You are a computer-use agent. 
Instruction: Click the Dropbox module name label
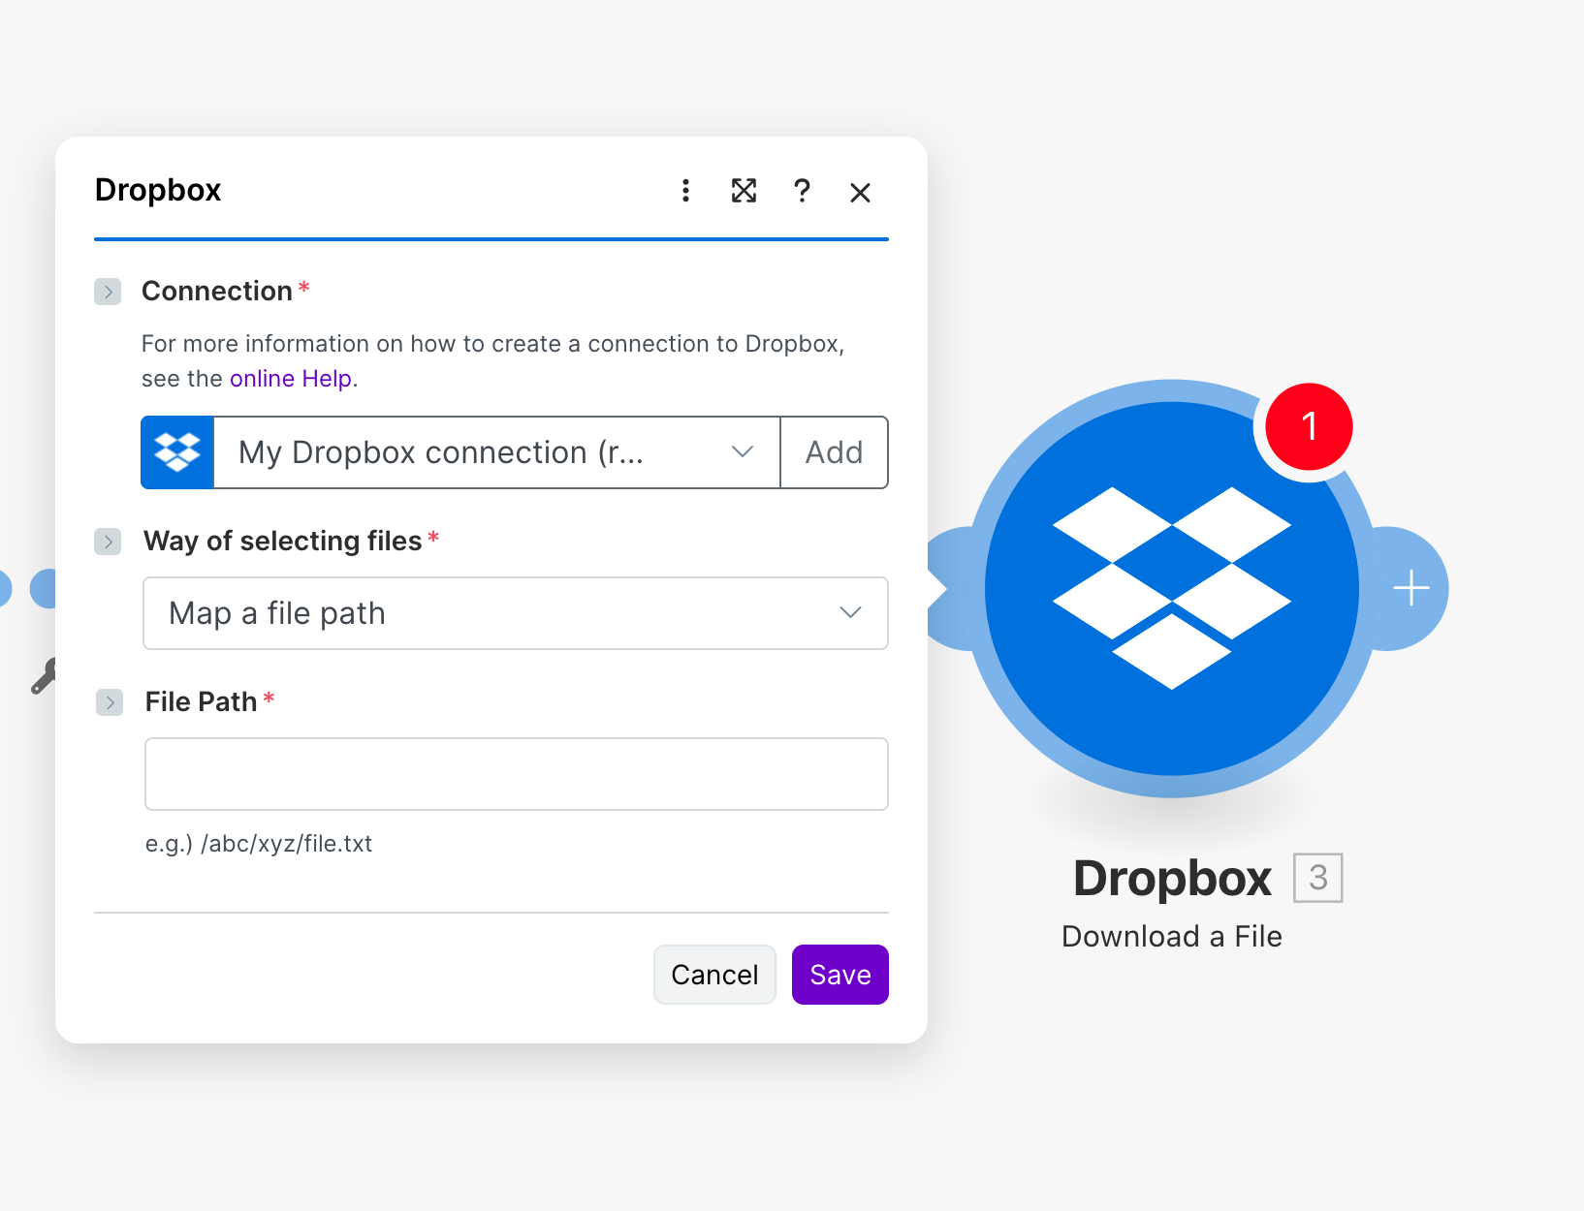tap(1172, 879)
